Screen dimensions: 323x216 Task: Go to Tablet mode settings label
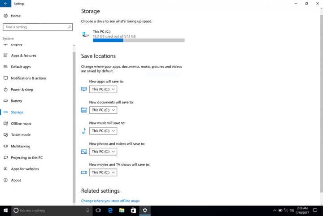(21, 135)
